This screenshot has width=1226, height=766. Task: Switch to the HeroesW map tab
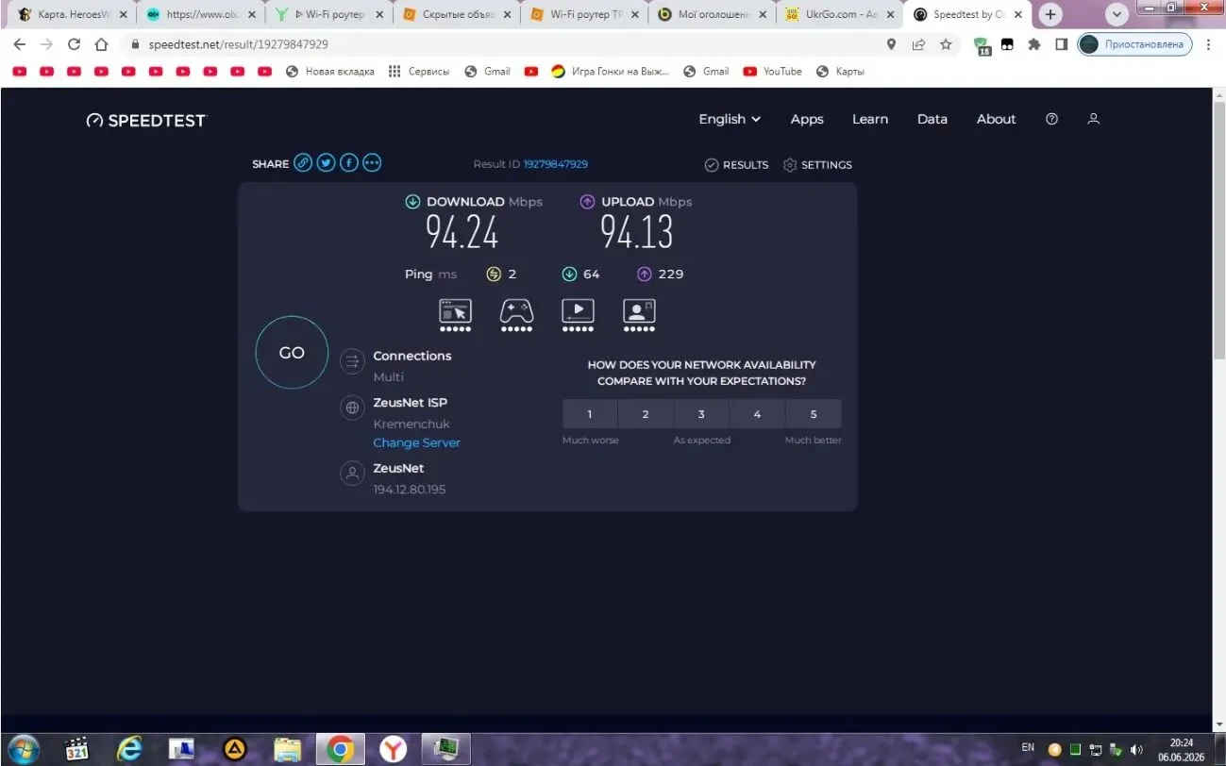tap(72, 15)
